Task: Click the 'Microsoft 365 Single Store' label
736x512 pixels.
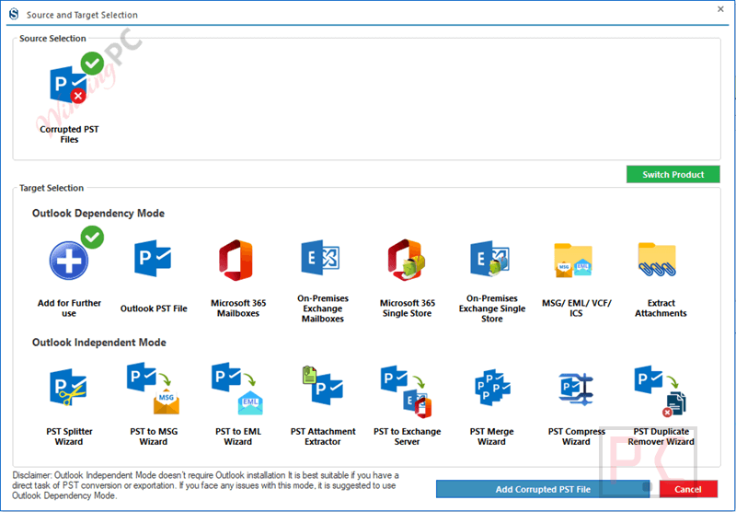Action: (407, 308)
